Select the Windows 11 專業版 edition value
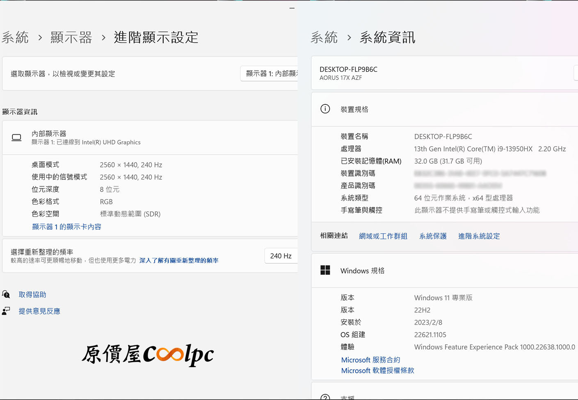 [x=443, y=298]
